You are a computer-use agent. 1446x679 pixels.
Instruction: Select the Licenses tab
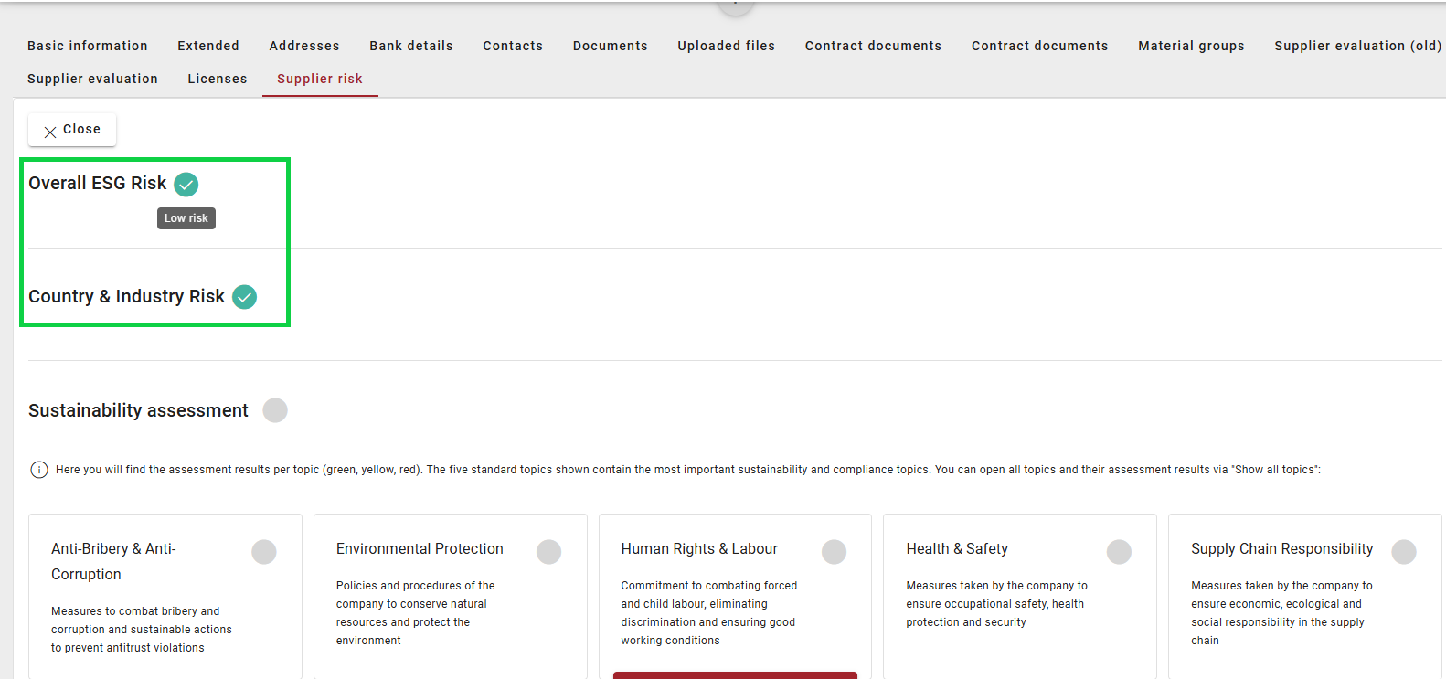[218, 79]
